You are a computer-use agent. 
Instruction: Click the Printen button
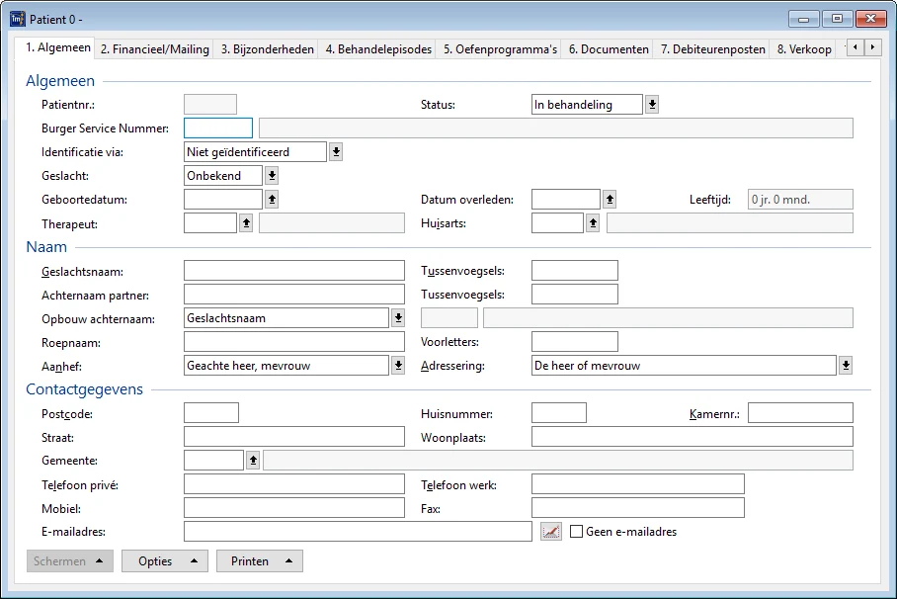click(260, 561)
